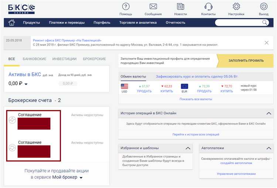Go to home via house icon

(11, 23)
